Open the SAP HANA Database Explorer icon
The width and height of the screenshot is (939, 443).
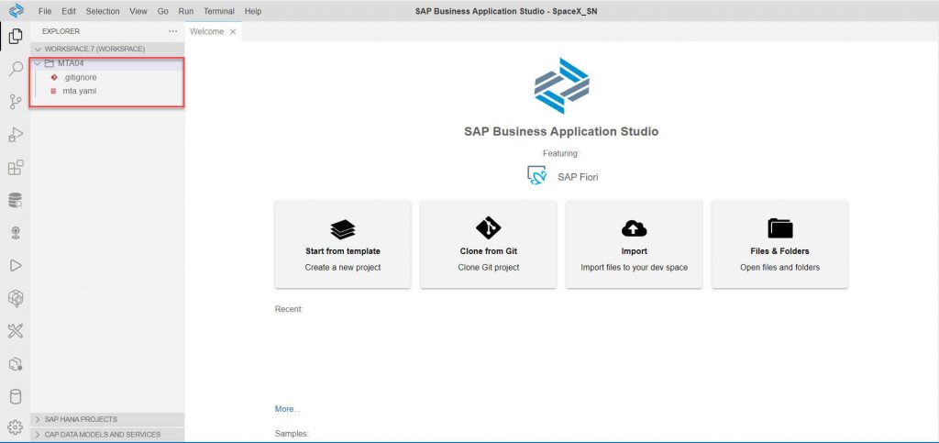coord(16,200)
